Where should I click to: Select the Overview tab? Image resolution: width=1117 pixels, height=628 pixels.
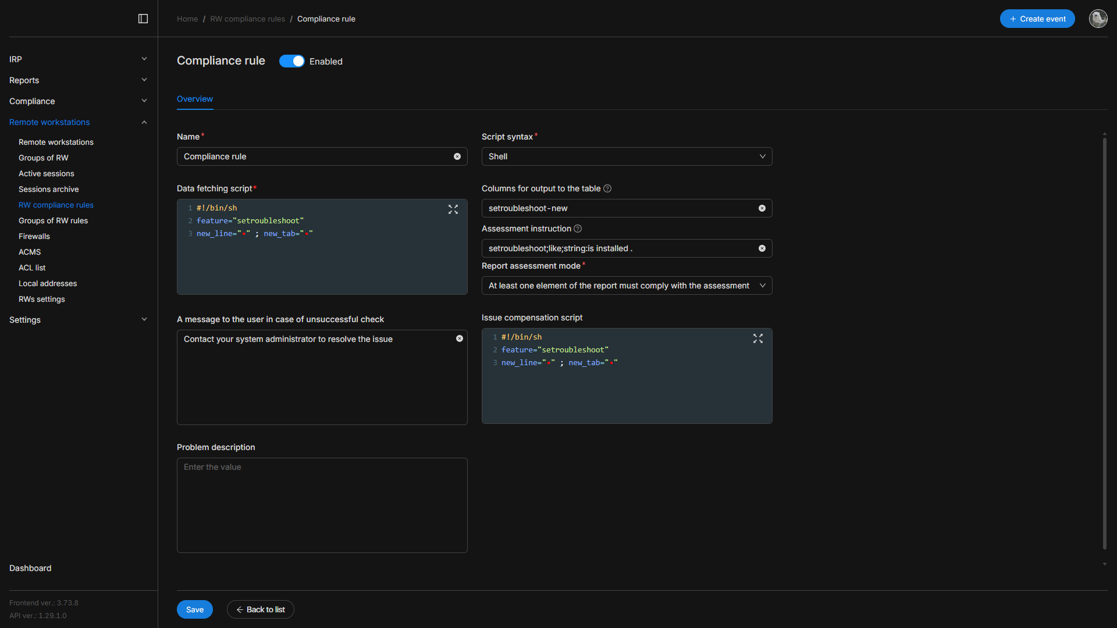click(x=195, y=99)
